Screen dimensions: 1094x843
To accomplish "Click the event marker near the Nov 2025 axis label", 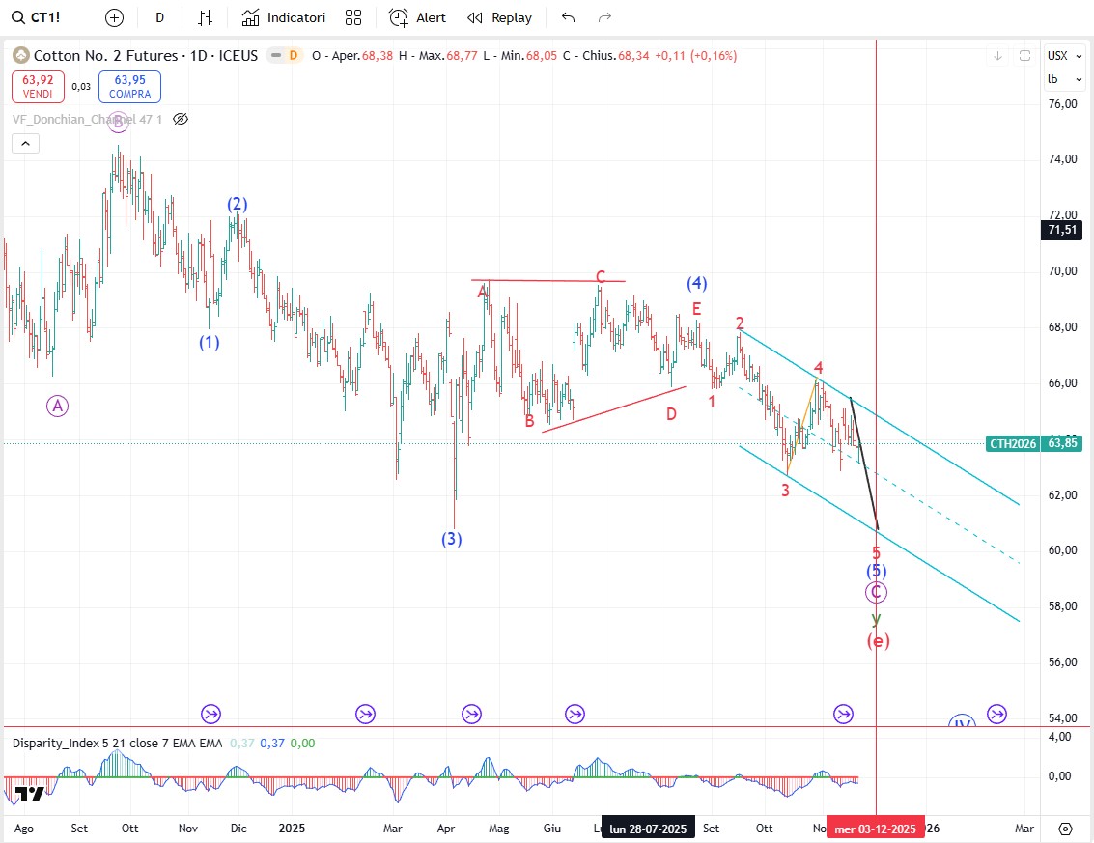I will click(x=844, y=714).
